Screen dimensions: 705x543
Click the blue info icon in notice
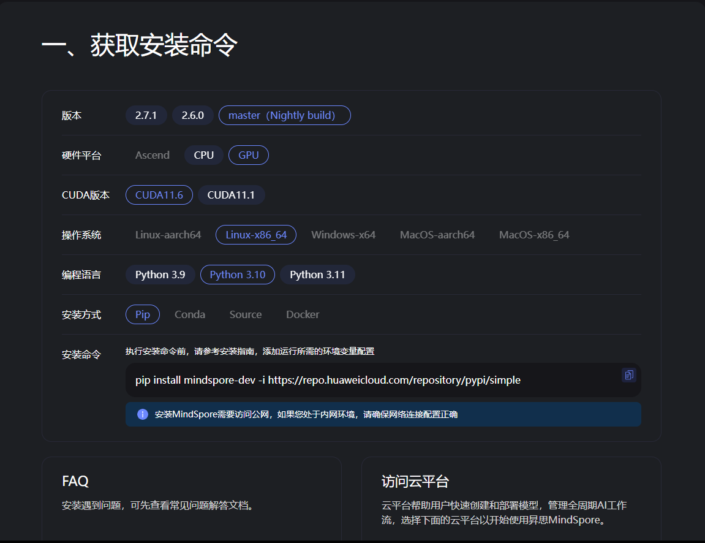[x=143, y=414]
